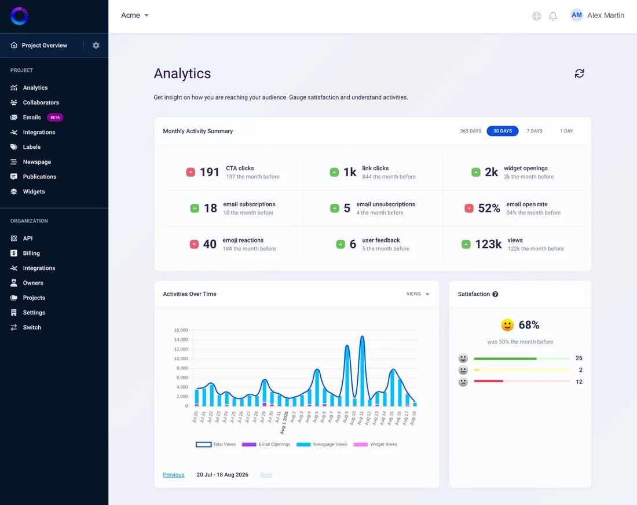This screenshot has height=505, width=637.
Task: Open the help lifebuoy icon
Action: pos(537,16)
